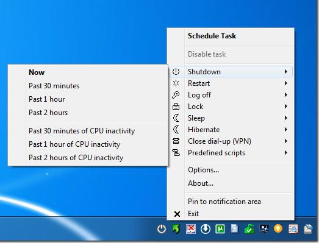Expand the Close dial-up (VPN) submenu arrow
The image size is (319, 243).
tap(286, 141)
